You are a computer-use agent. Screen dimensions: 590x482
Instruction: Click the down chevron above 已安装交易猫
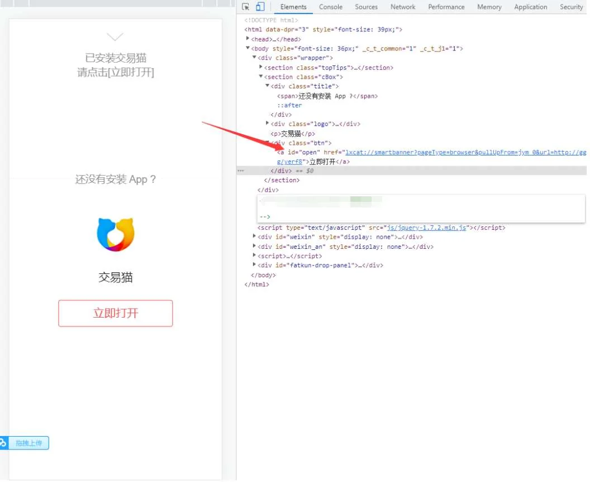(115, 37)
